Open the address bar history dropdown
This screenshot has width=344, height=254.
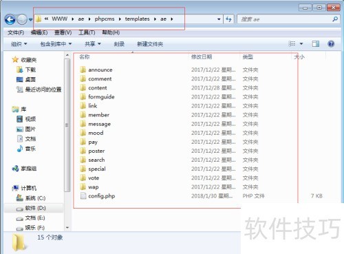(219, 19)
